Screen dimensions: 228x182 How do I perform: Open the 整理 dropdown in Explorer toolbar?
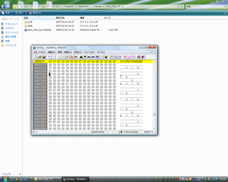pyautogui.click(x=7, y=13)
